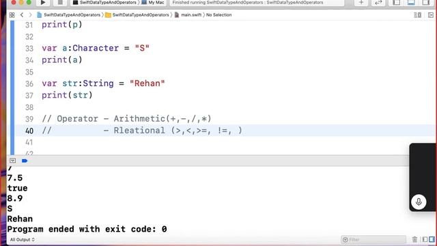Focus the console Filter field

(x=373, y=240)
